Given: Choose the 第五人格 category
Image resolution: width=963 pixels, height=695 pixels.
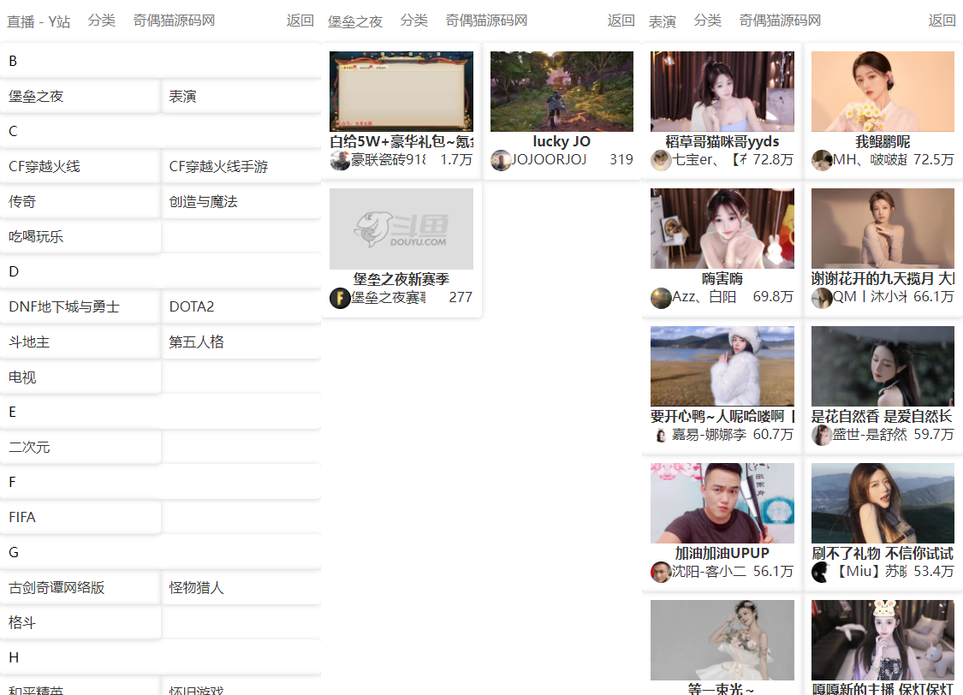Looking at the screenshot, I should pyautogui.click(x=241, y=342).
